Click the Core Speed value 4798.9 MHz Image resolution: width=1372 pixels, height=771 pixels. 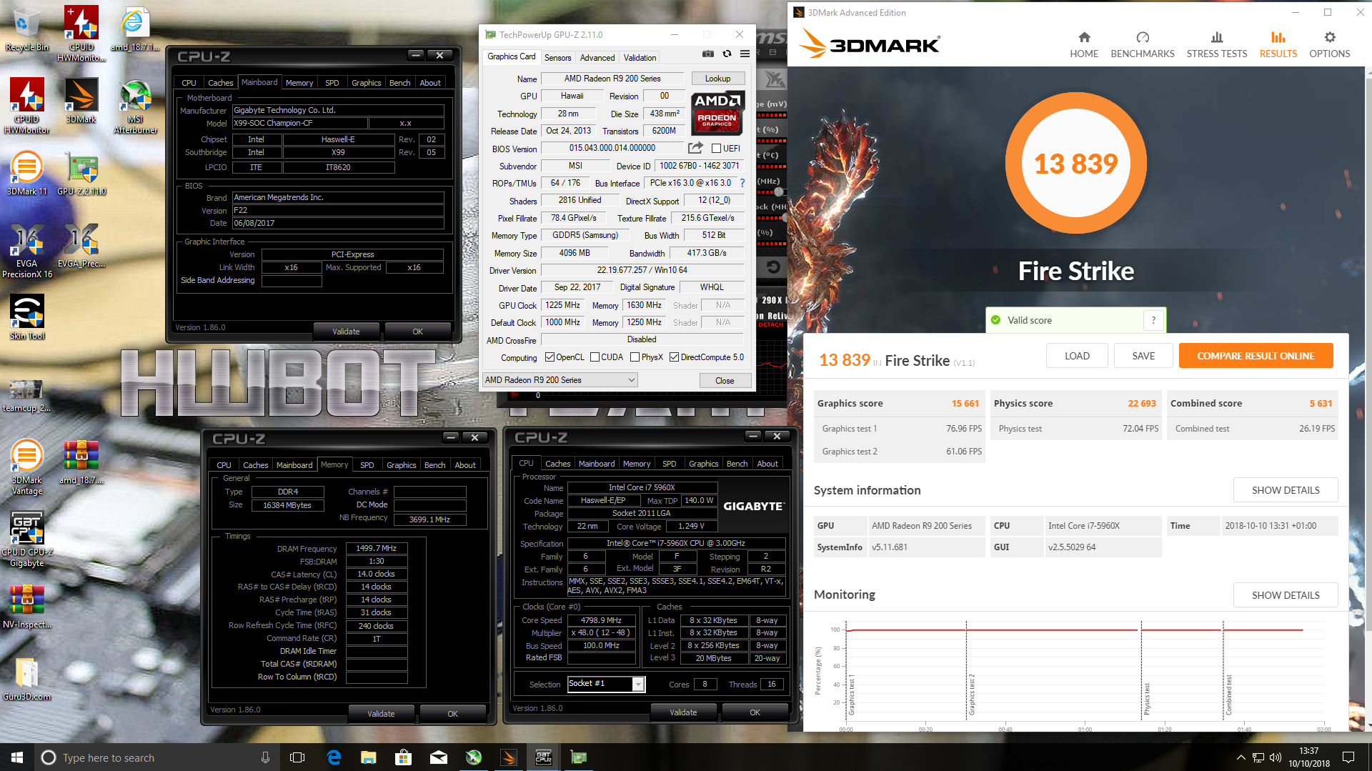[x=601, y=620]
